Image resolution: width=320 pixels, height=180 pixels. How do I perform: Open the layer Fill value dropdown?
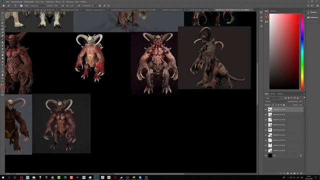click(301, 105)
